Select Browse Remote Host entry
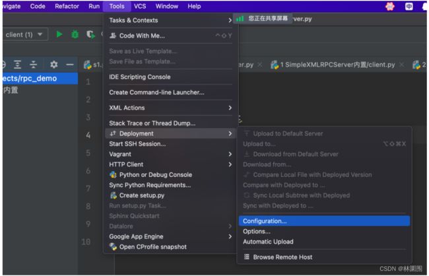 [324, 257]
